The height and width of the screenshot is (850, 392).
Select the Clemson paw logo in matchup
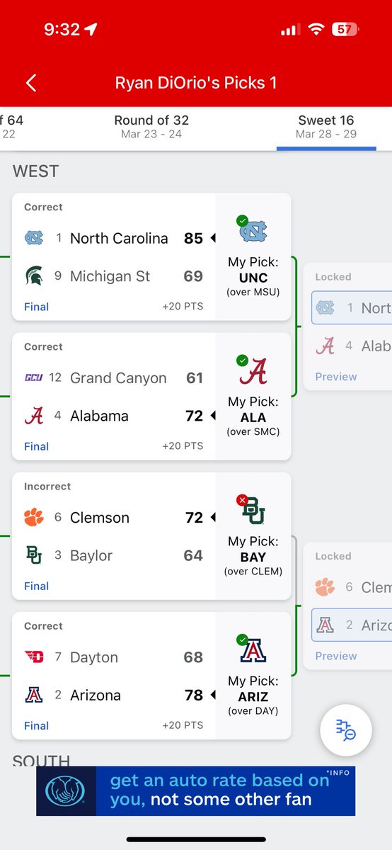pos(33,518)
